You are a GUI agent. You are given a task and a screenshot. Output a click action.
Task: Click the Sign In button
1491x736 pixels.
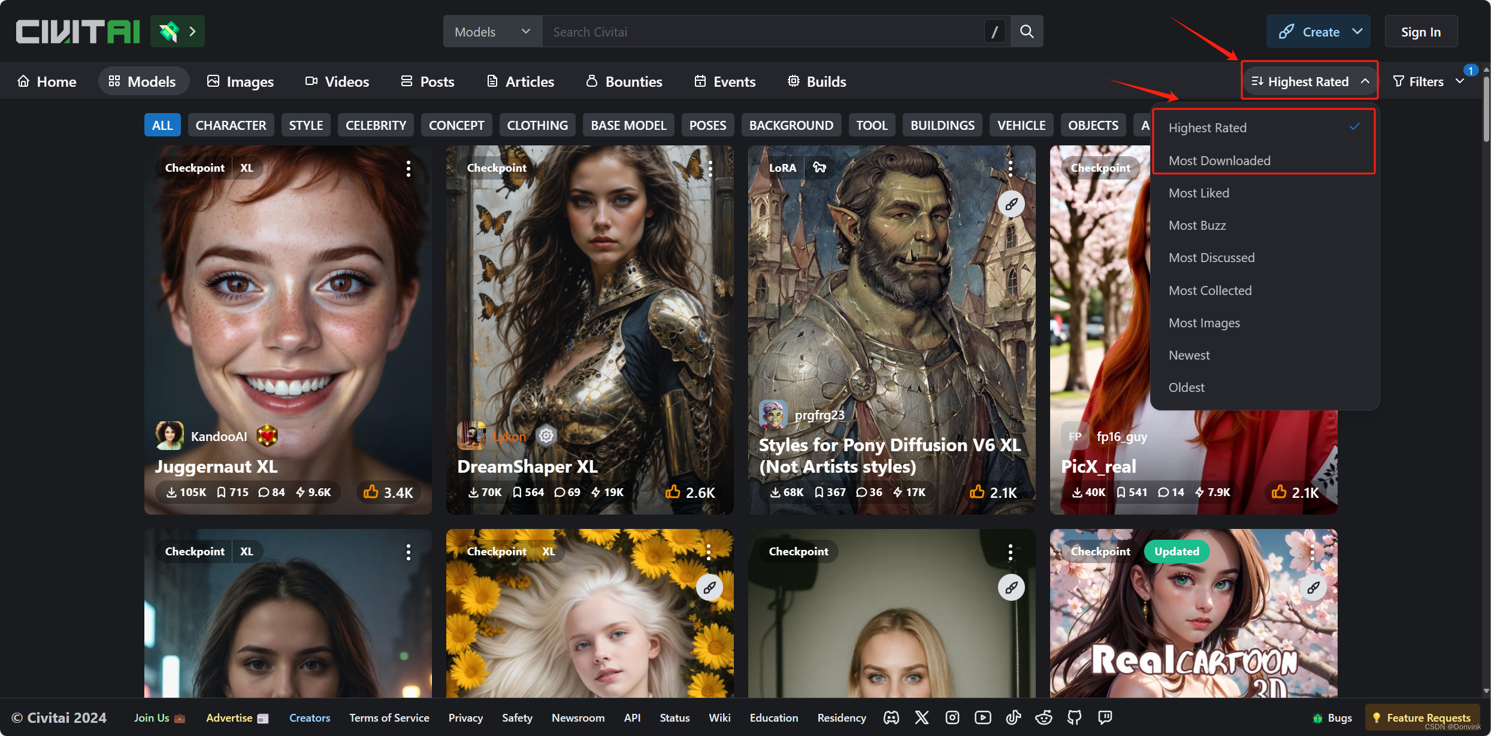coord(1421,32)
